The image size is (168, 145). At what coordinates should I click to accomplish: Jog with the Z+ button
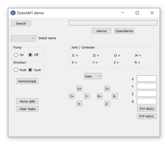(x=107, y=89)
